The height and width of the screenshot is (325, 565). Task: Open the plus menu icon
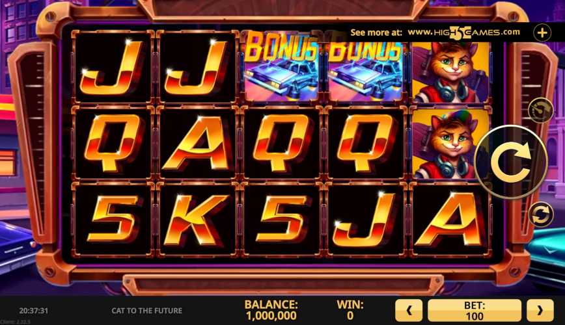coord(542,32)
